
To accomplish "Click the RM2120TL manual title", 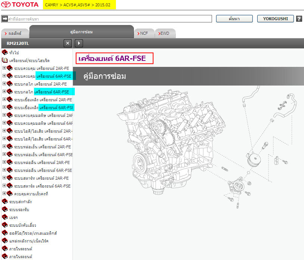I will pos(18,43).
